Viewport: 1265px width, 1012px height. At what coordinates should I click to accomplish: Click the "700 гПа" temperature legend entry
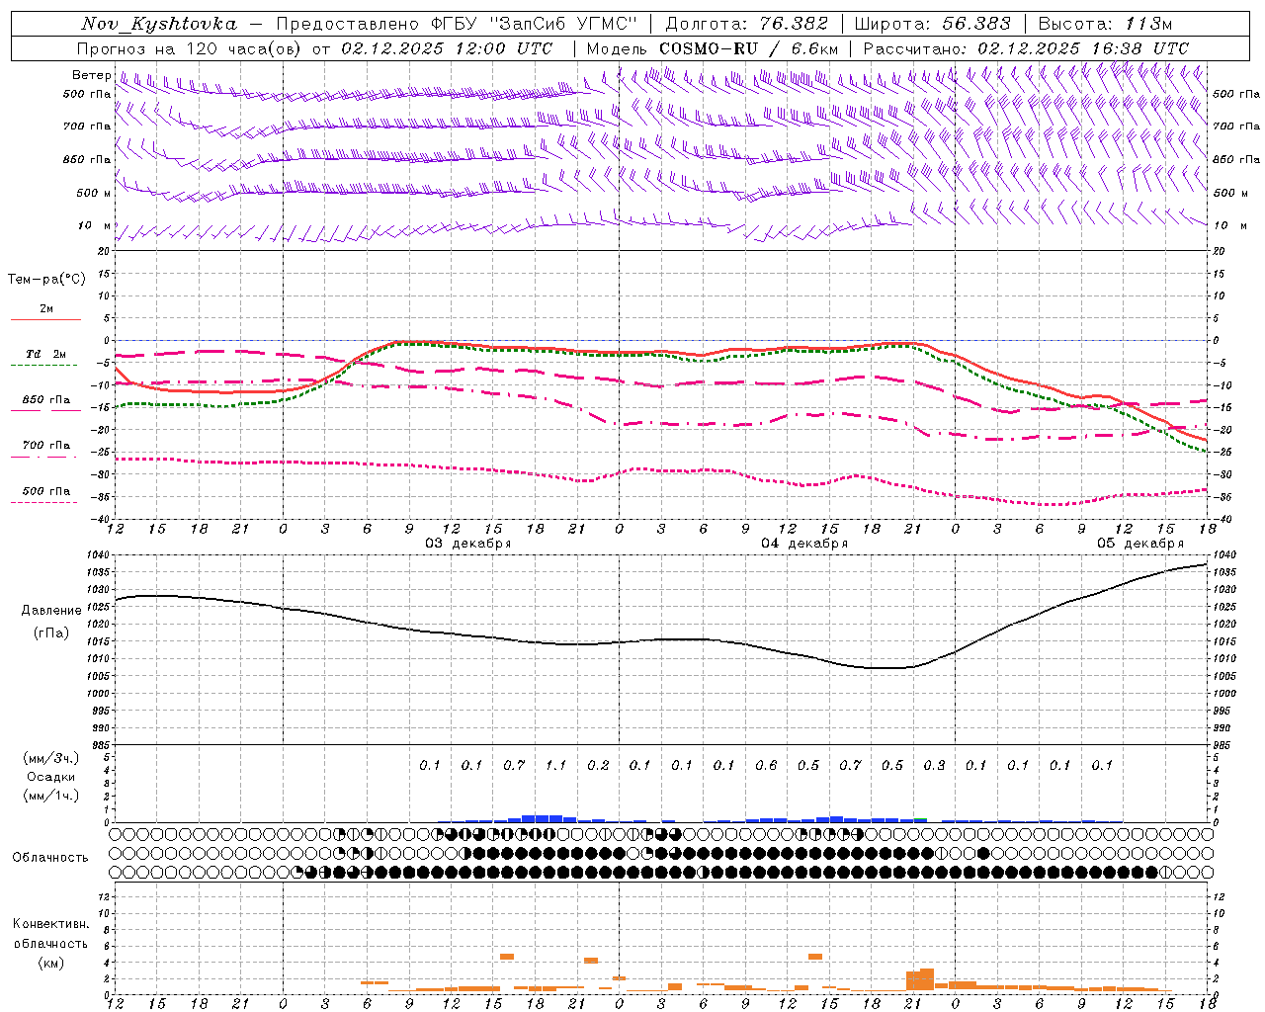click(45, 446)
